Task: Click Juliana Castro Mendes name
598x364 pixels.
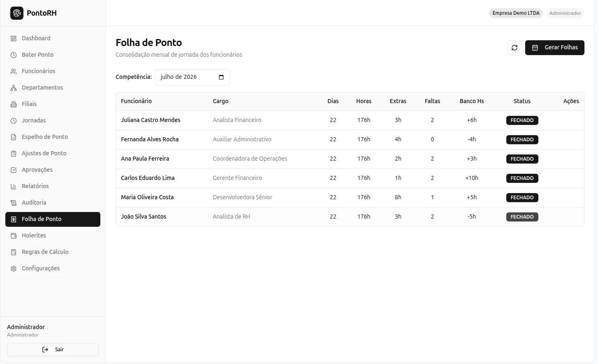Action: [151, 120]
